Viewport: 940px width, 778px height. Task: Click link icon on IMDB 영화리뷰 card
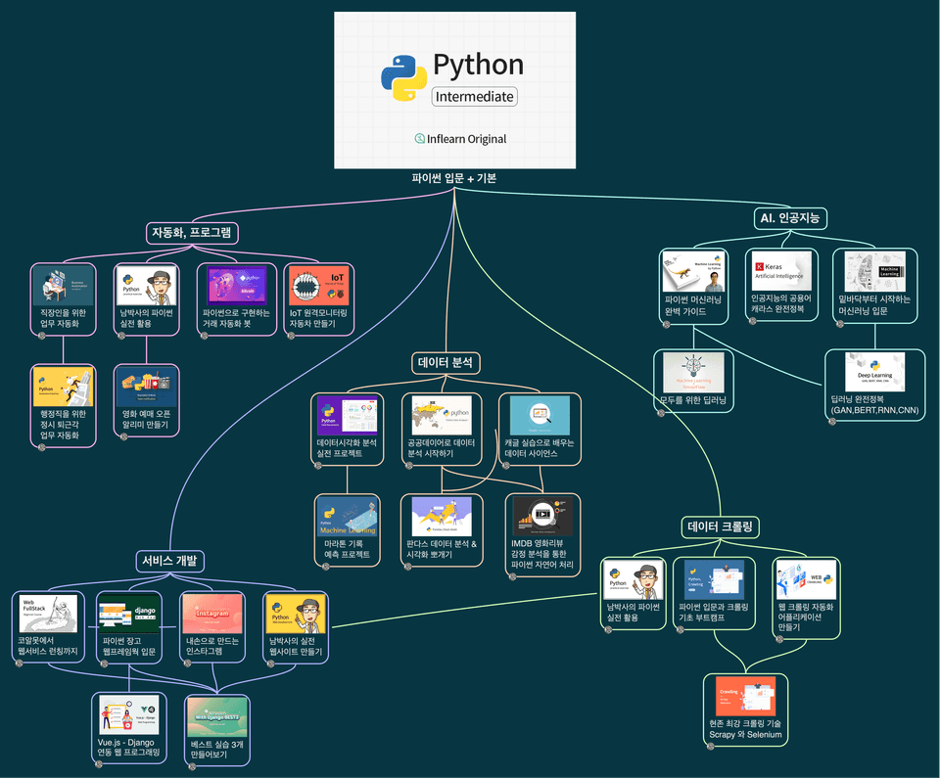click(x=512, y=576)
